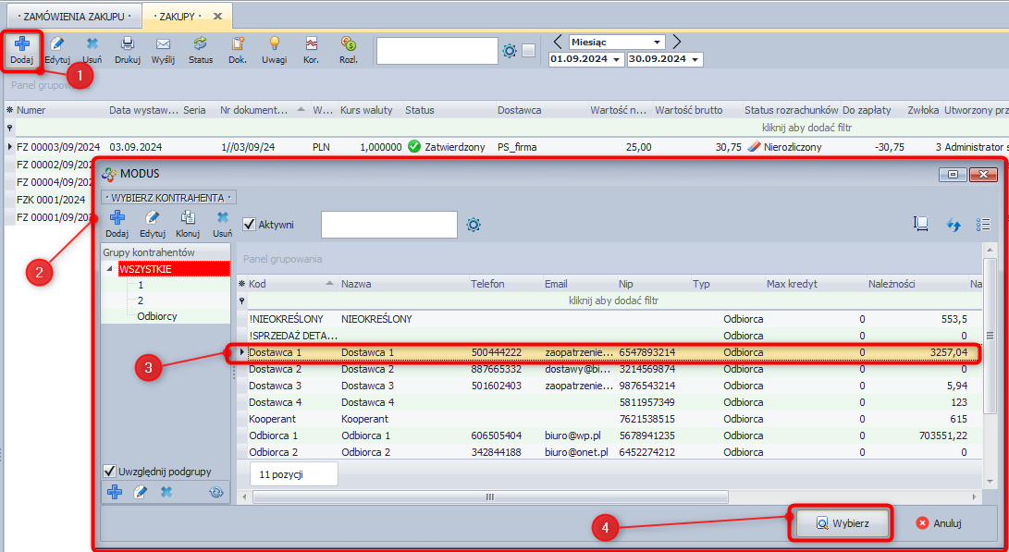Click Drukuj printer icon in main toolbar
The image size is (1009, 552).
click(127, 50)
